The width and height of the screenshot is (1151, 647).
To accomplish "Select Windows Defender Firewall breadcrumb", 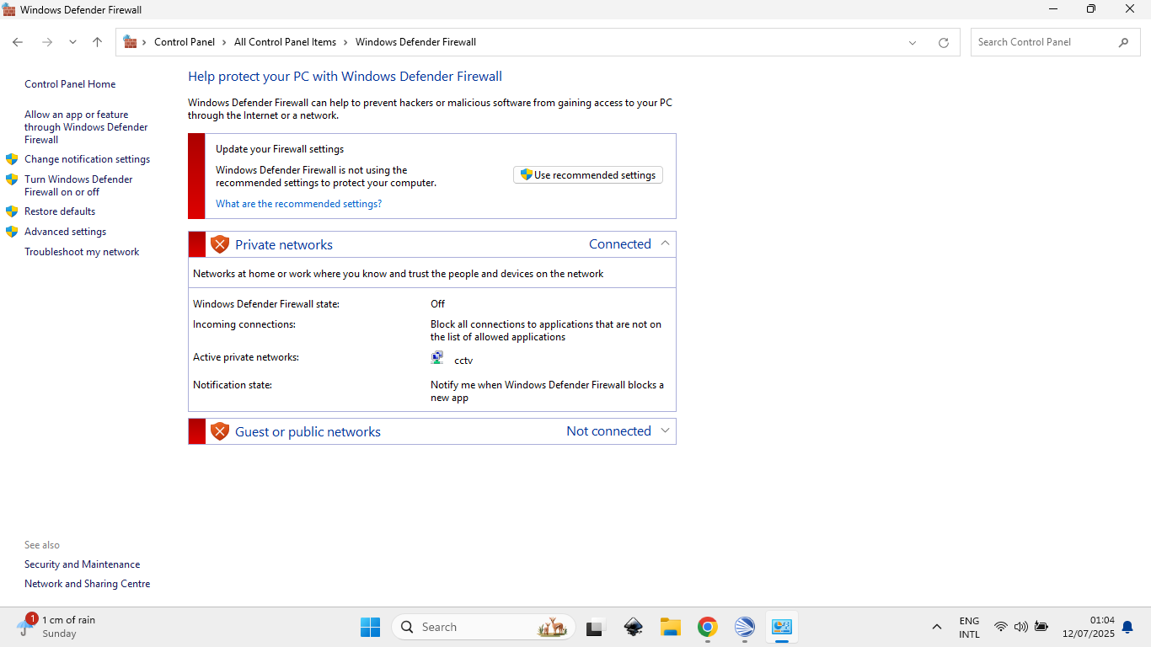I will pos(415,42).
